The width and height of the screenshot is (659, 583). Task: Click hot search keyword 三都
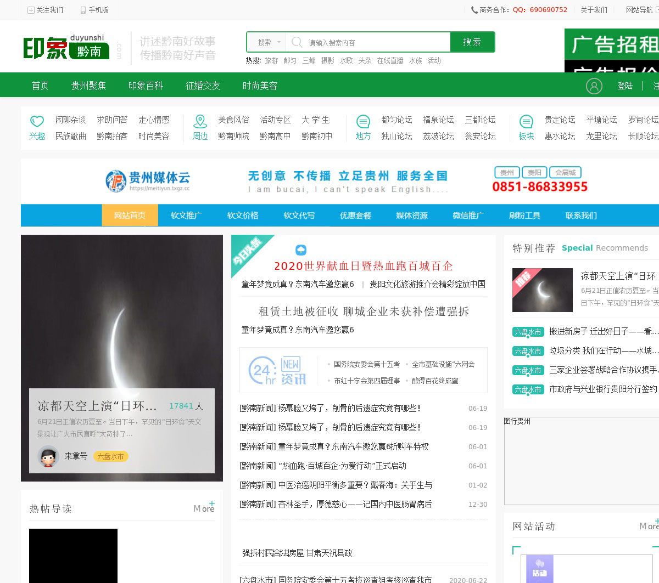[x=309, y=60]
